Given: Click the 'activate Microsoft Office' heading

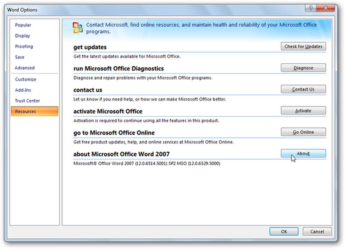Looking at the screenshot, I should pyautogui.click(x=108, y=111).
